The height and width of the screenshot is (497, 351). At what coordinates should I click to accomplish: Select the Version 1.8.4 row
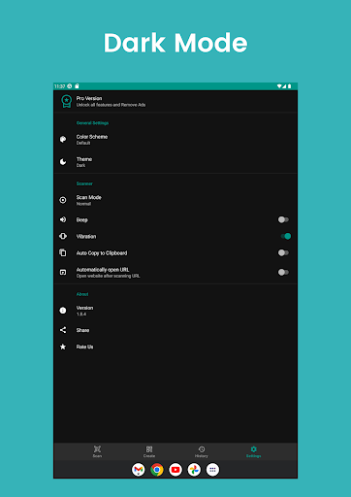point(175,311)
